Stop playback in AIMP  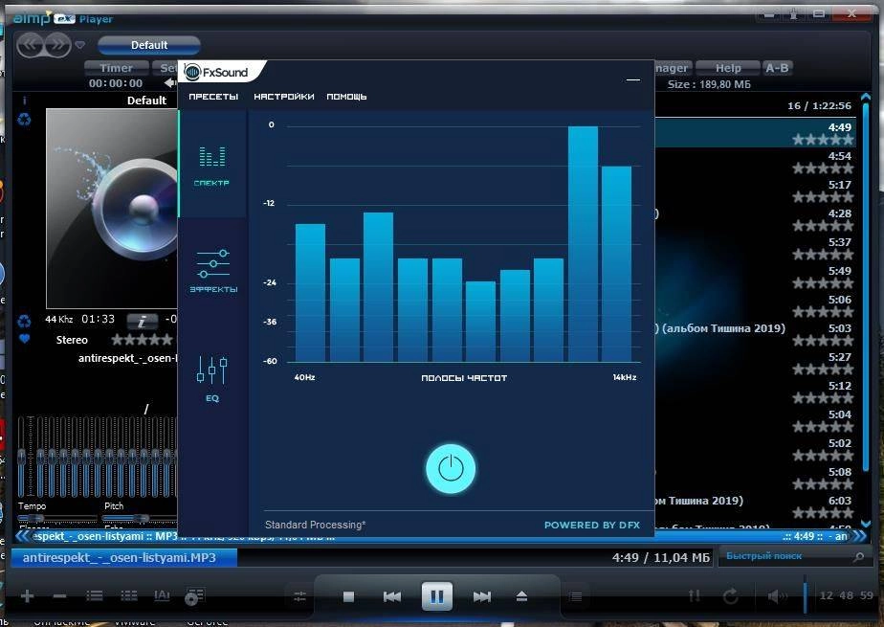(x=348, y=596)
